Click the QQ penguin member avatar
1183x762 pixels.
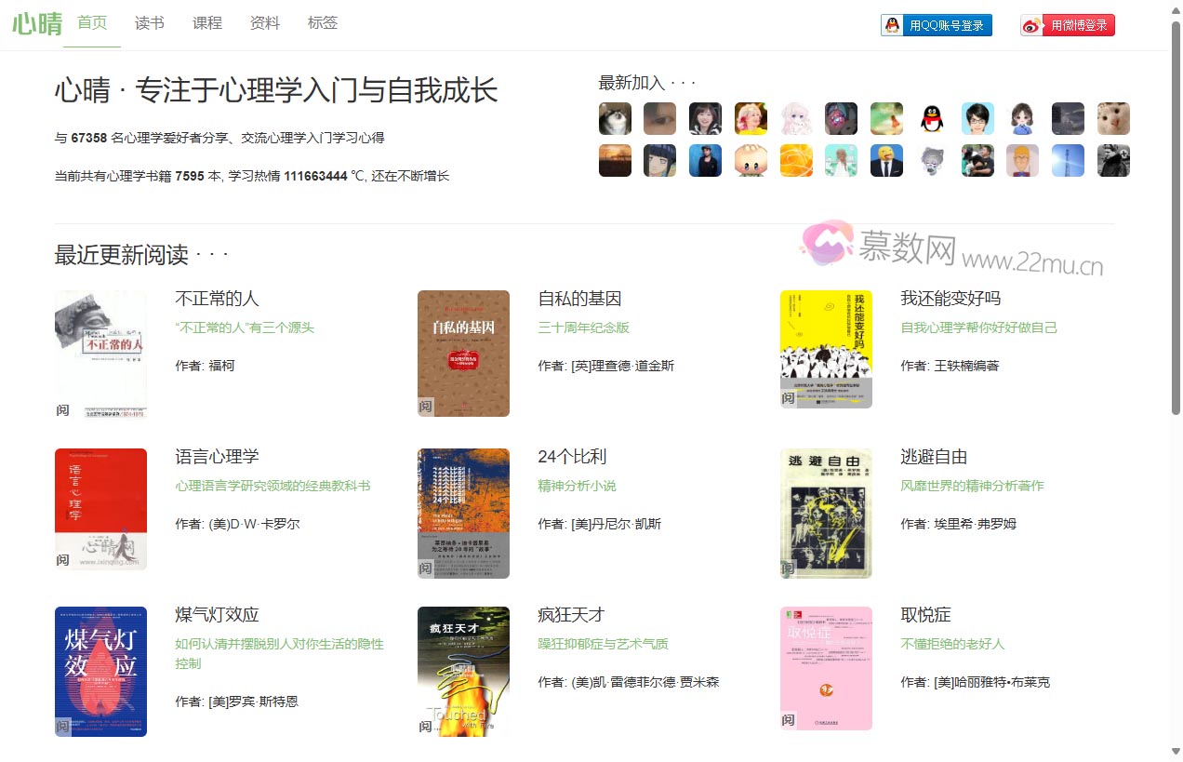point(932,119)
